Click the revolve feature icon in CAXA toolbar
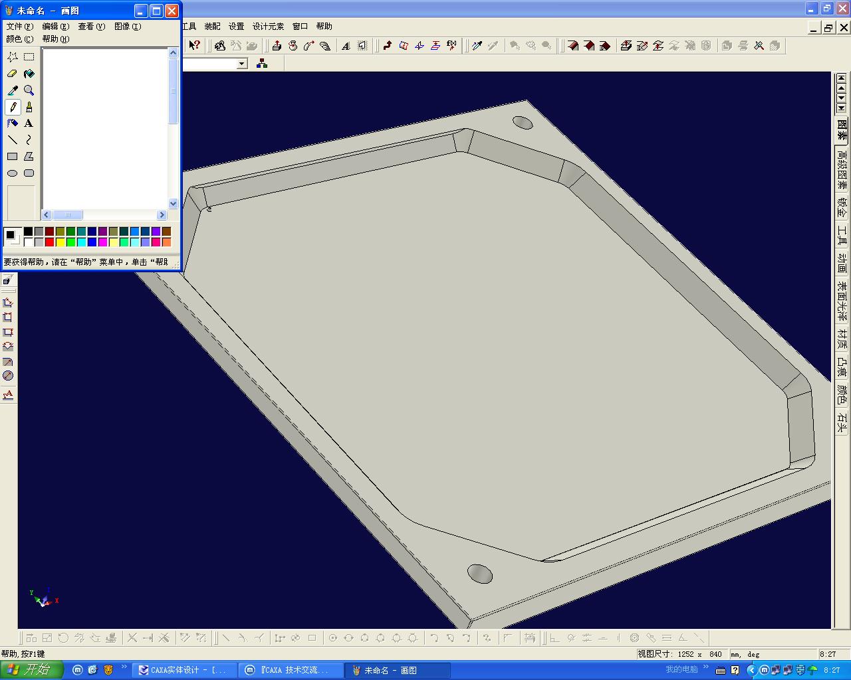The image size is (851, 680). (293, 45)
